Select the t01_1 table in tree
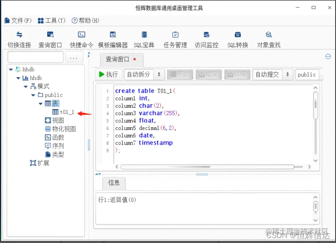Image resolution: width=336 pixels, height=243 pixels. [66, 112]
